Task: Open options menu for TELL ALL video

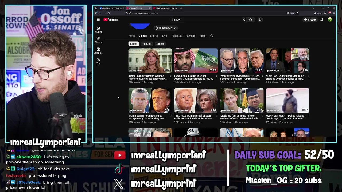Action: (216, 116)
